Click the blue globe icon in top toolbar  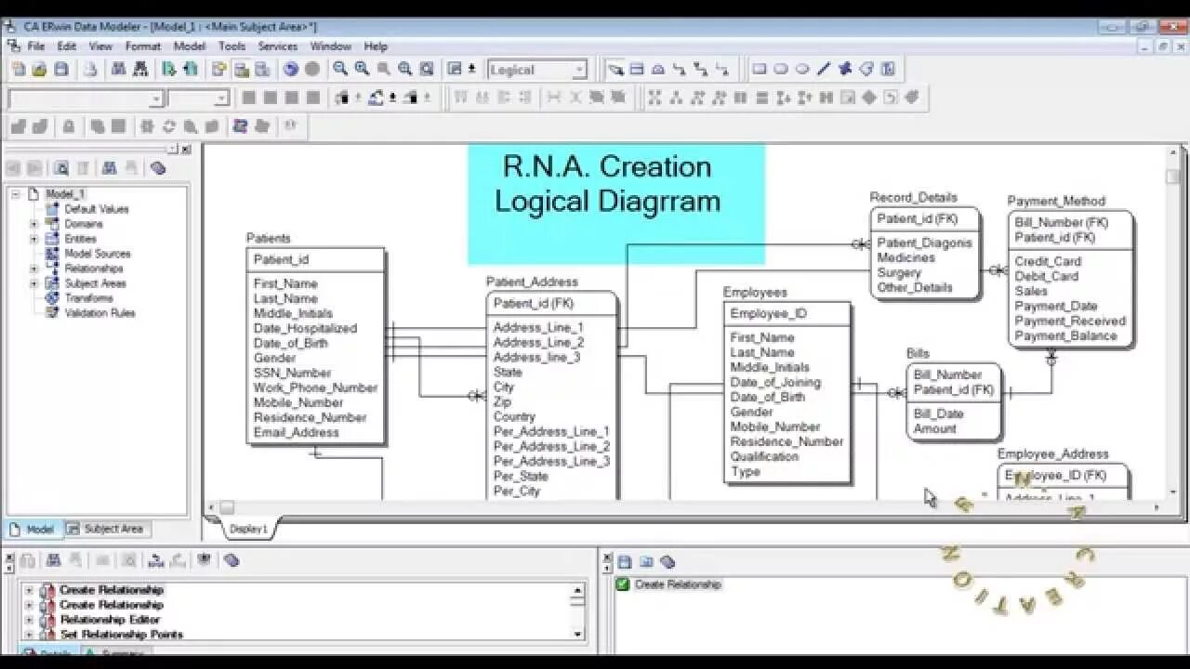291,69
